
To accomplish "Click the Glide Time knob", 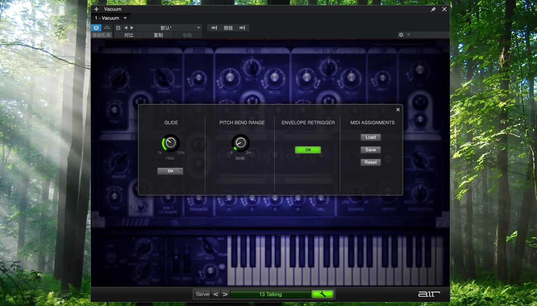I will [x=171, y=143].
